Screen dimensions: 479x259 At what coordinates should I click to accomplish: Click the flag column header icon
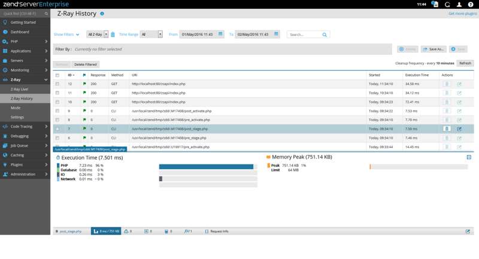coord(84,75)
